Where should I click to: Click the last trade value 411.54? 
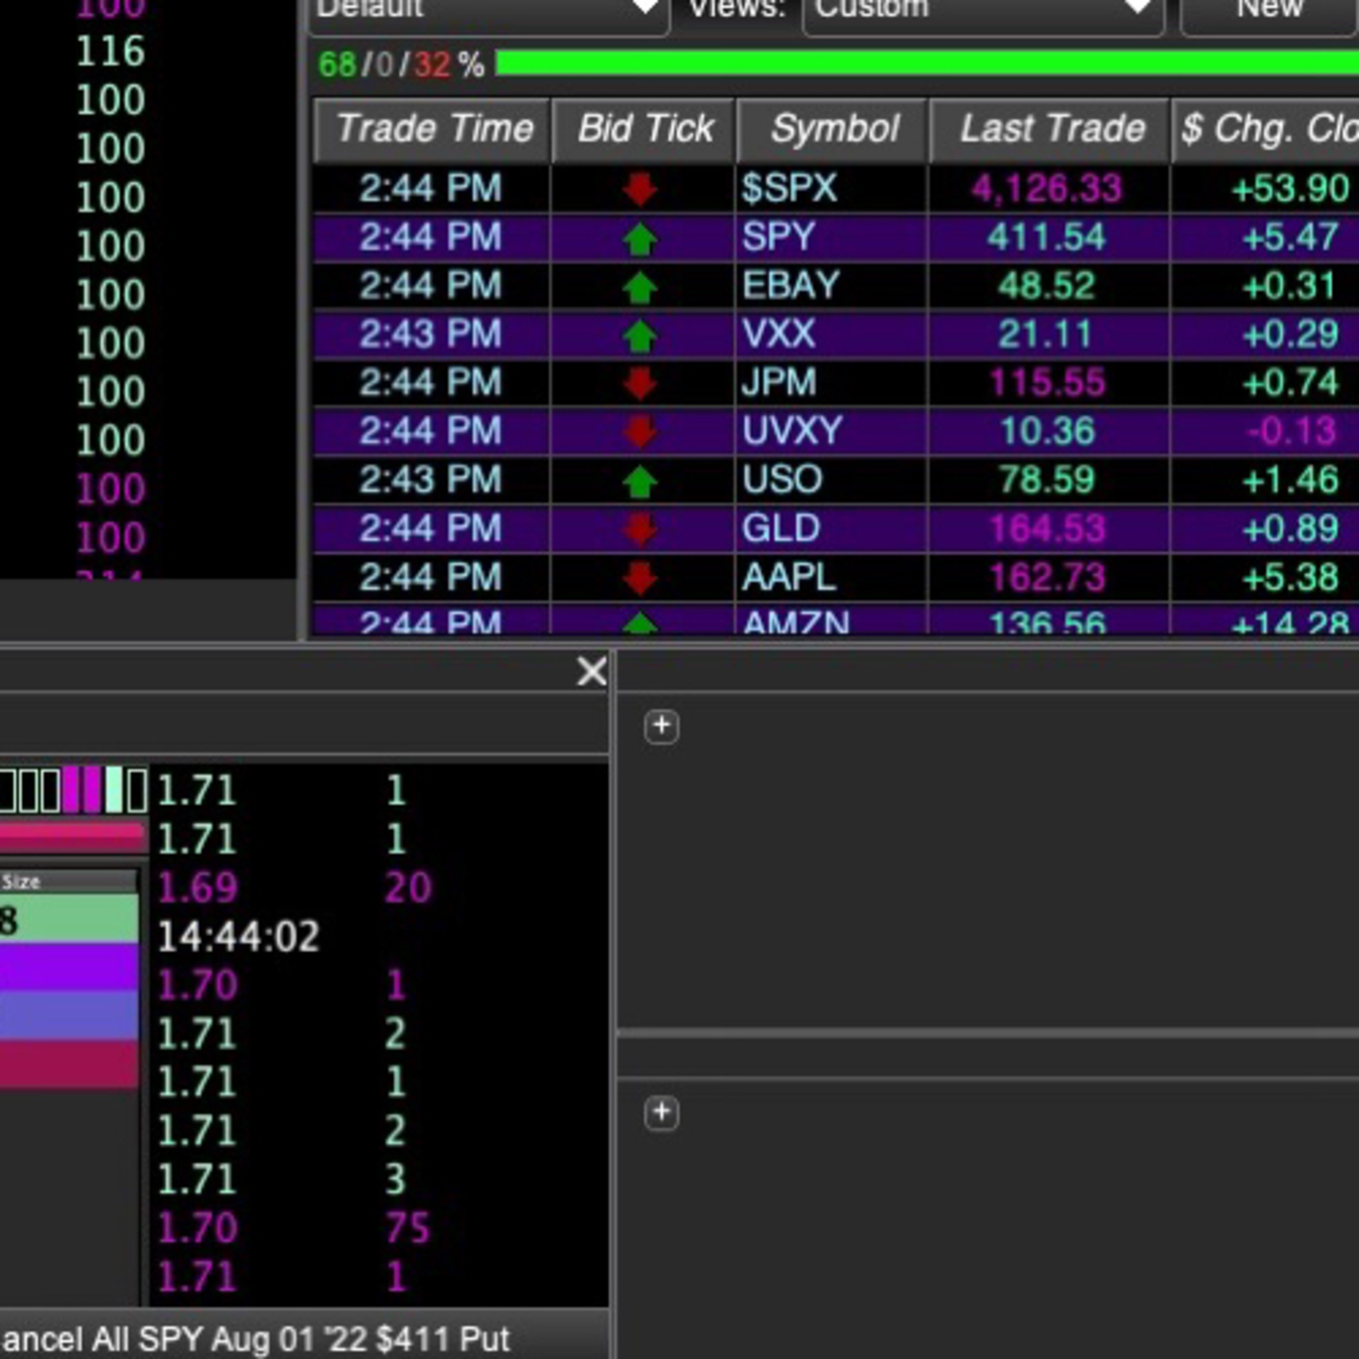[1046, 237]
